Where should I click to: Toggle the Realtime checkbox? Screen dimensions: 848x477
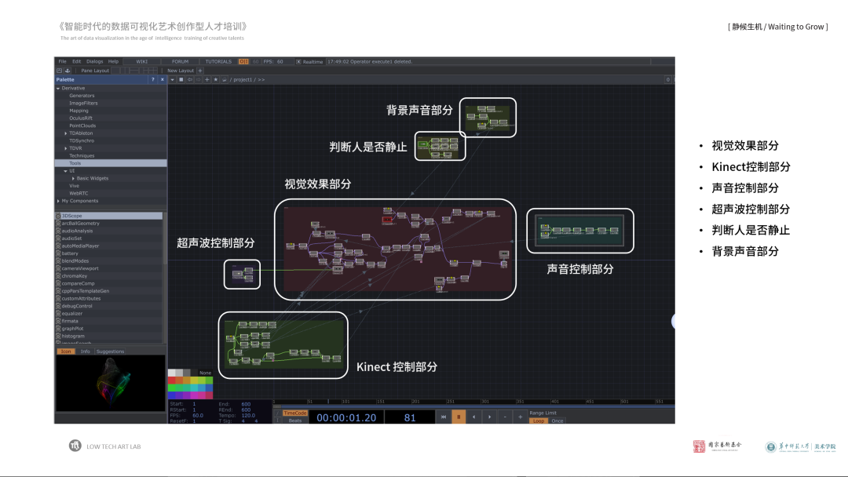pyautogui.click(x=298, y=61)
